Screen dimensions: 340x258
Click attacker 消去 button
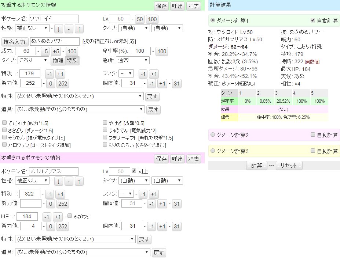193,6
